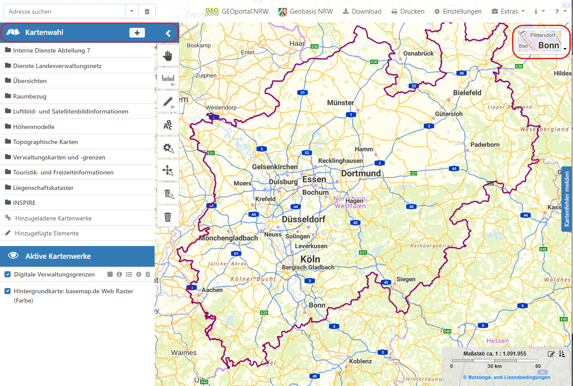Expand the INSPIRE folder
Image resolution: width=573 pixels, height=386 pixels.
[77, 203]
